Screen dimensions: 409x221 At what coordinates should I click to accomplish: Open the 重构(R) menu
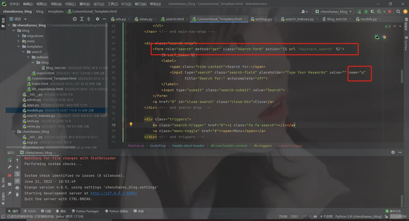(x=85, y=4)
